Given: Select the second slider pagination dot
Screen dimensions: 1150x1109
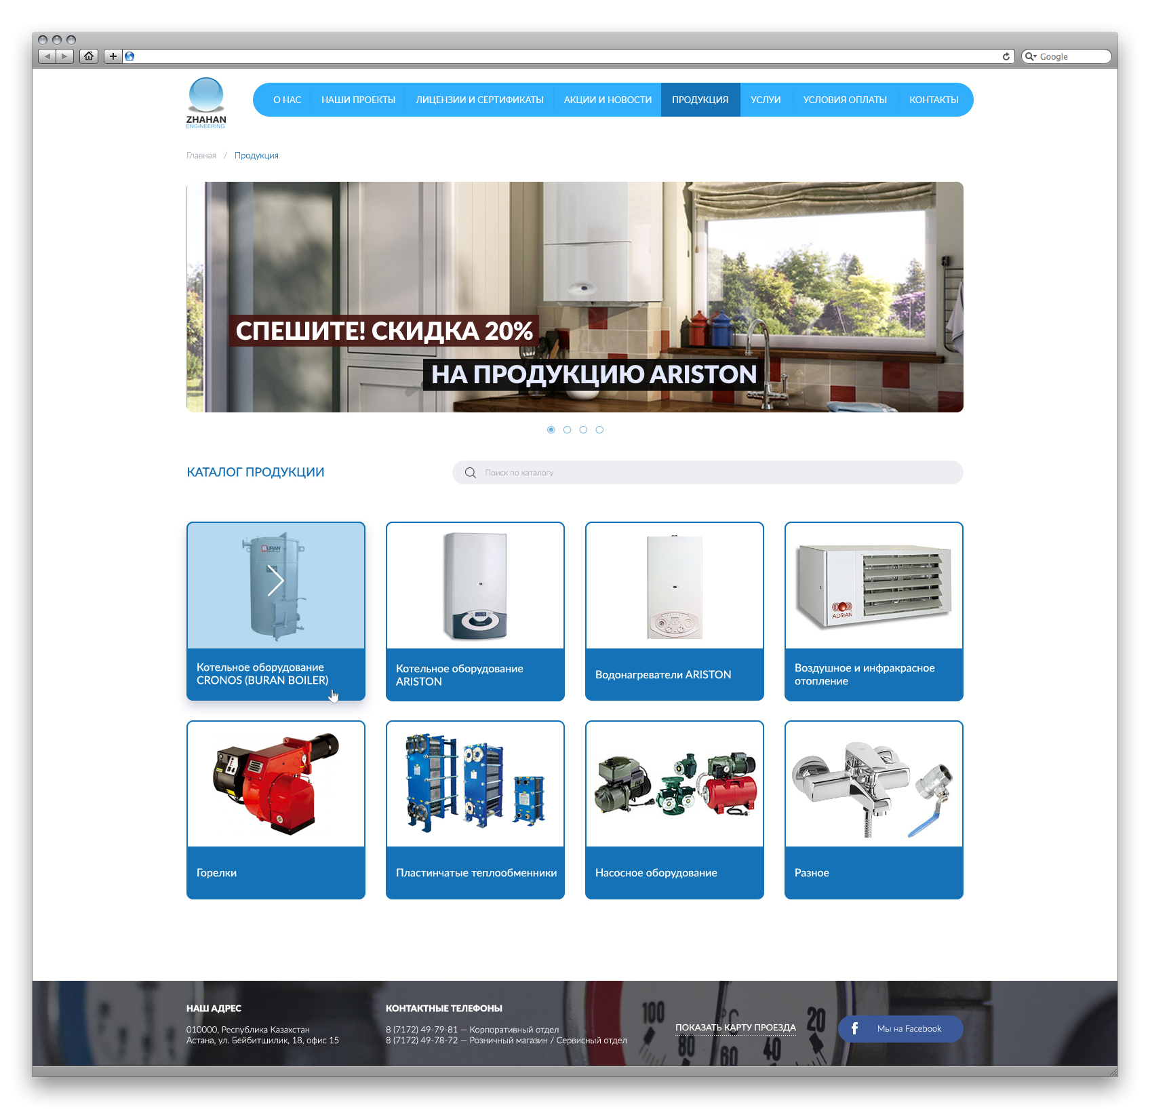Looking at the screenshot, I should coord(567,429).
